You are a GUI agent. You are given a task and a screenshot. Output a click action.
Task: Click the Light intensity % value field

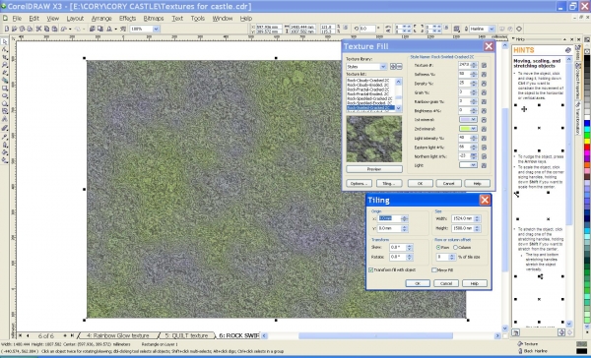[x=464, y=138]
